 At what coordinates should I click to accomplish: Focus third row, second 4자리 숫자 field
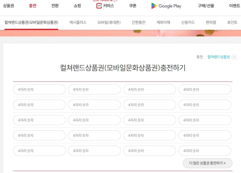tap(94, 120)
